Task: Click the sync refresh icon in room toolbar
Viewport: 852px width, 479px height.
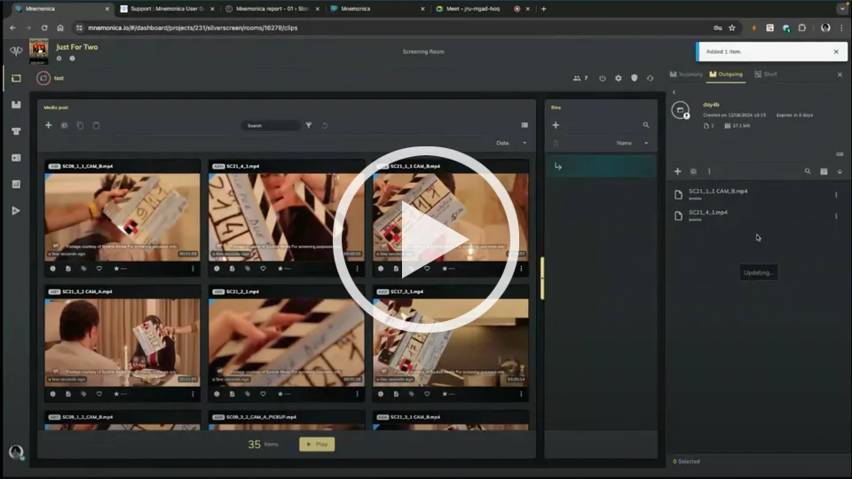Action: tap(650, 78)
